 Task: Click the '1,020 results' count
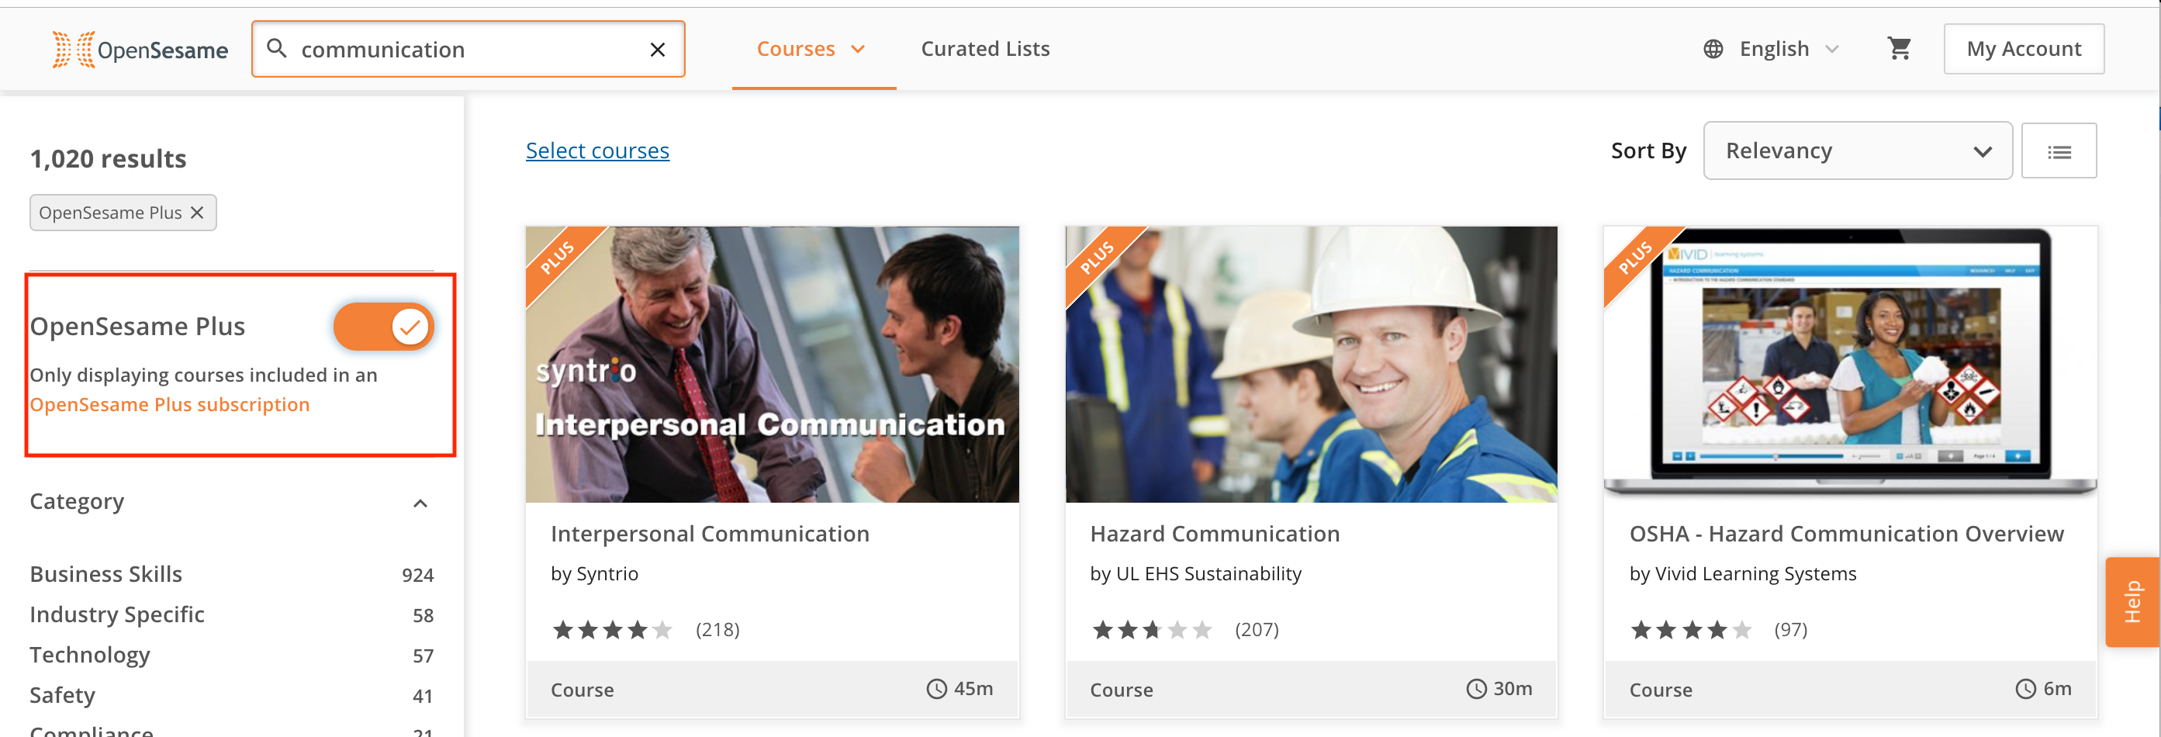pyautogui.click(x=109, y=158)
